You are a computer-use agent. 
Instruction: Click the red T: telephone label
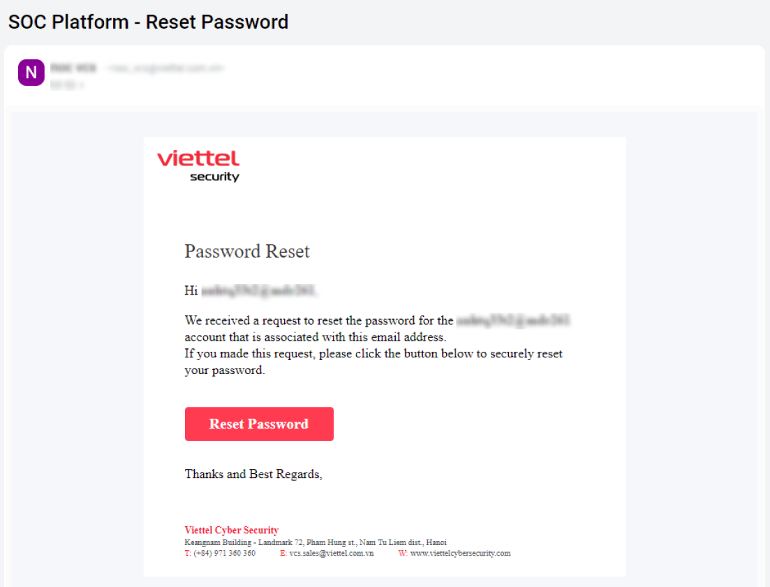click(x=188, y=553)
